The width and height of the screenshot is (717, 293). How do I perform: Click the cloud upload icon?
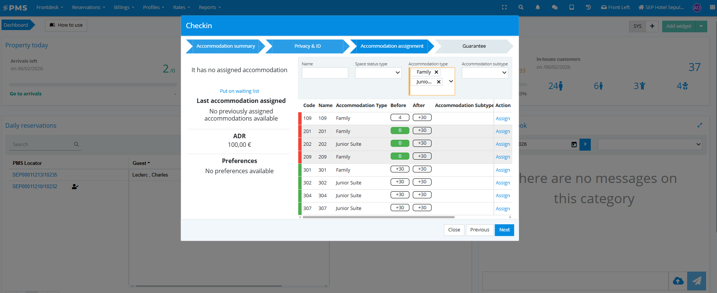coord(678,281)
